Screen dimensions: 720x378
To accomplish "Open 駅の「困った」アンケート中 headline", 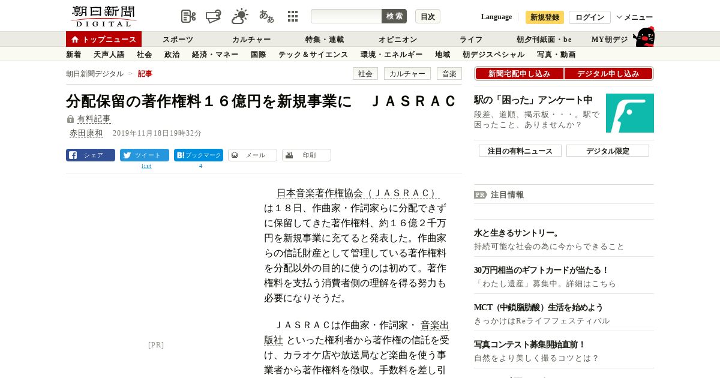I will click(x=533, y=100).
